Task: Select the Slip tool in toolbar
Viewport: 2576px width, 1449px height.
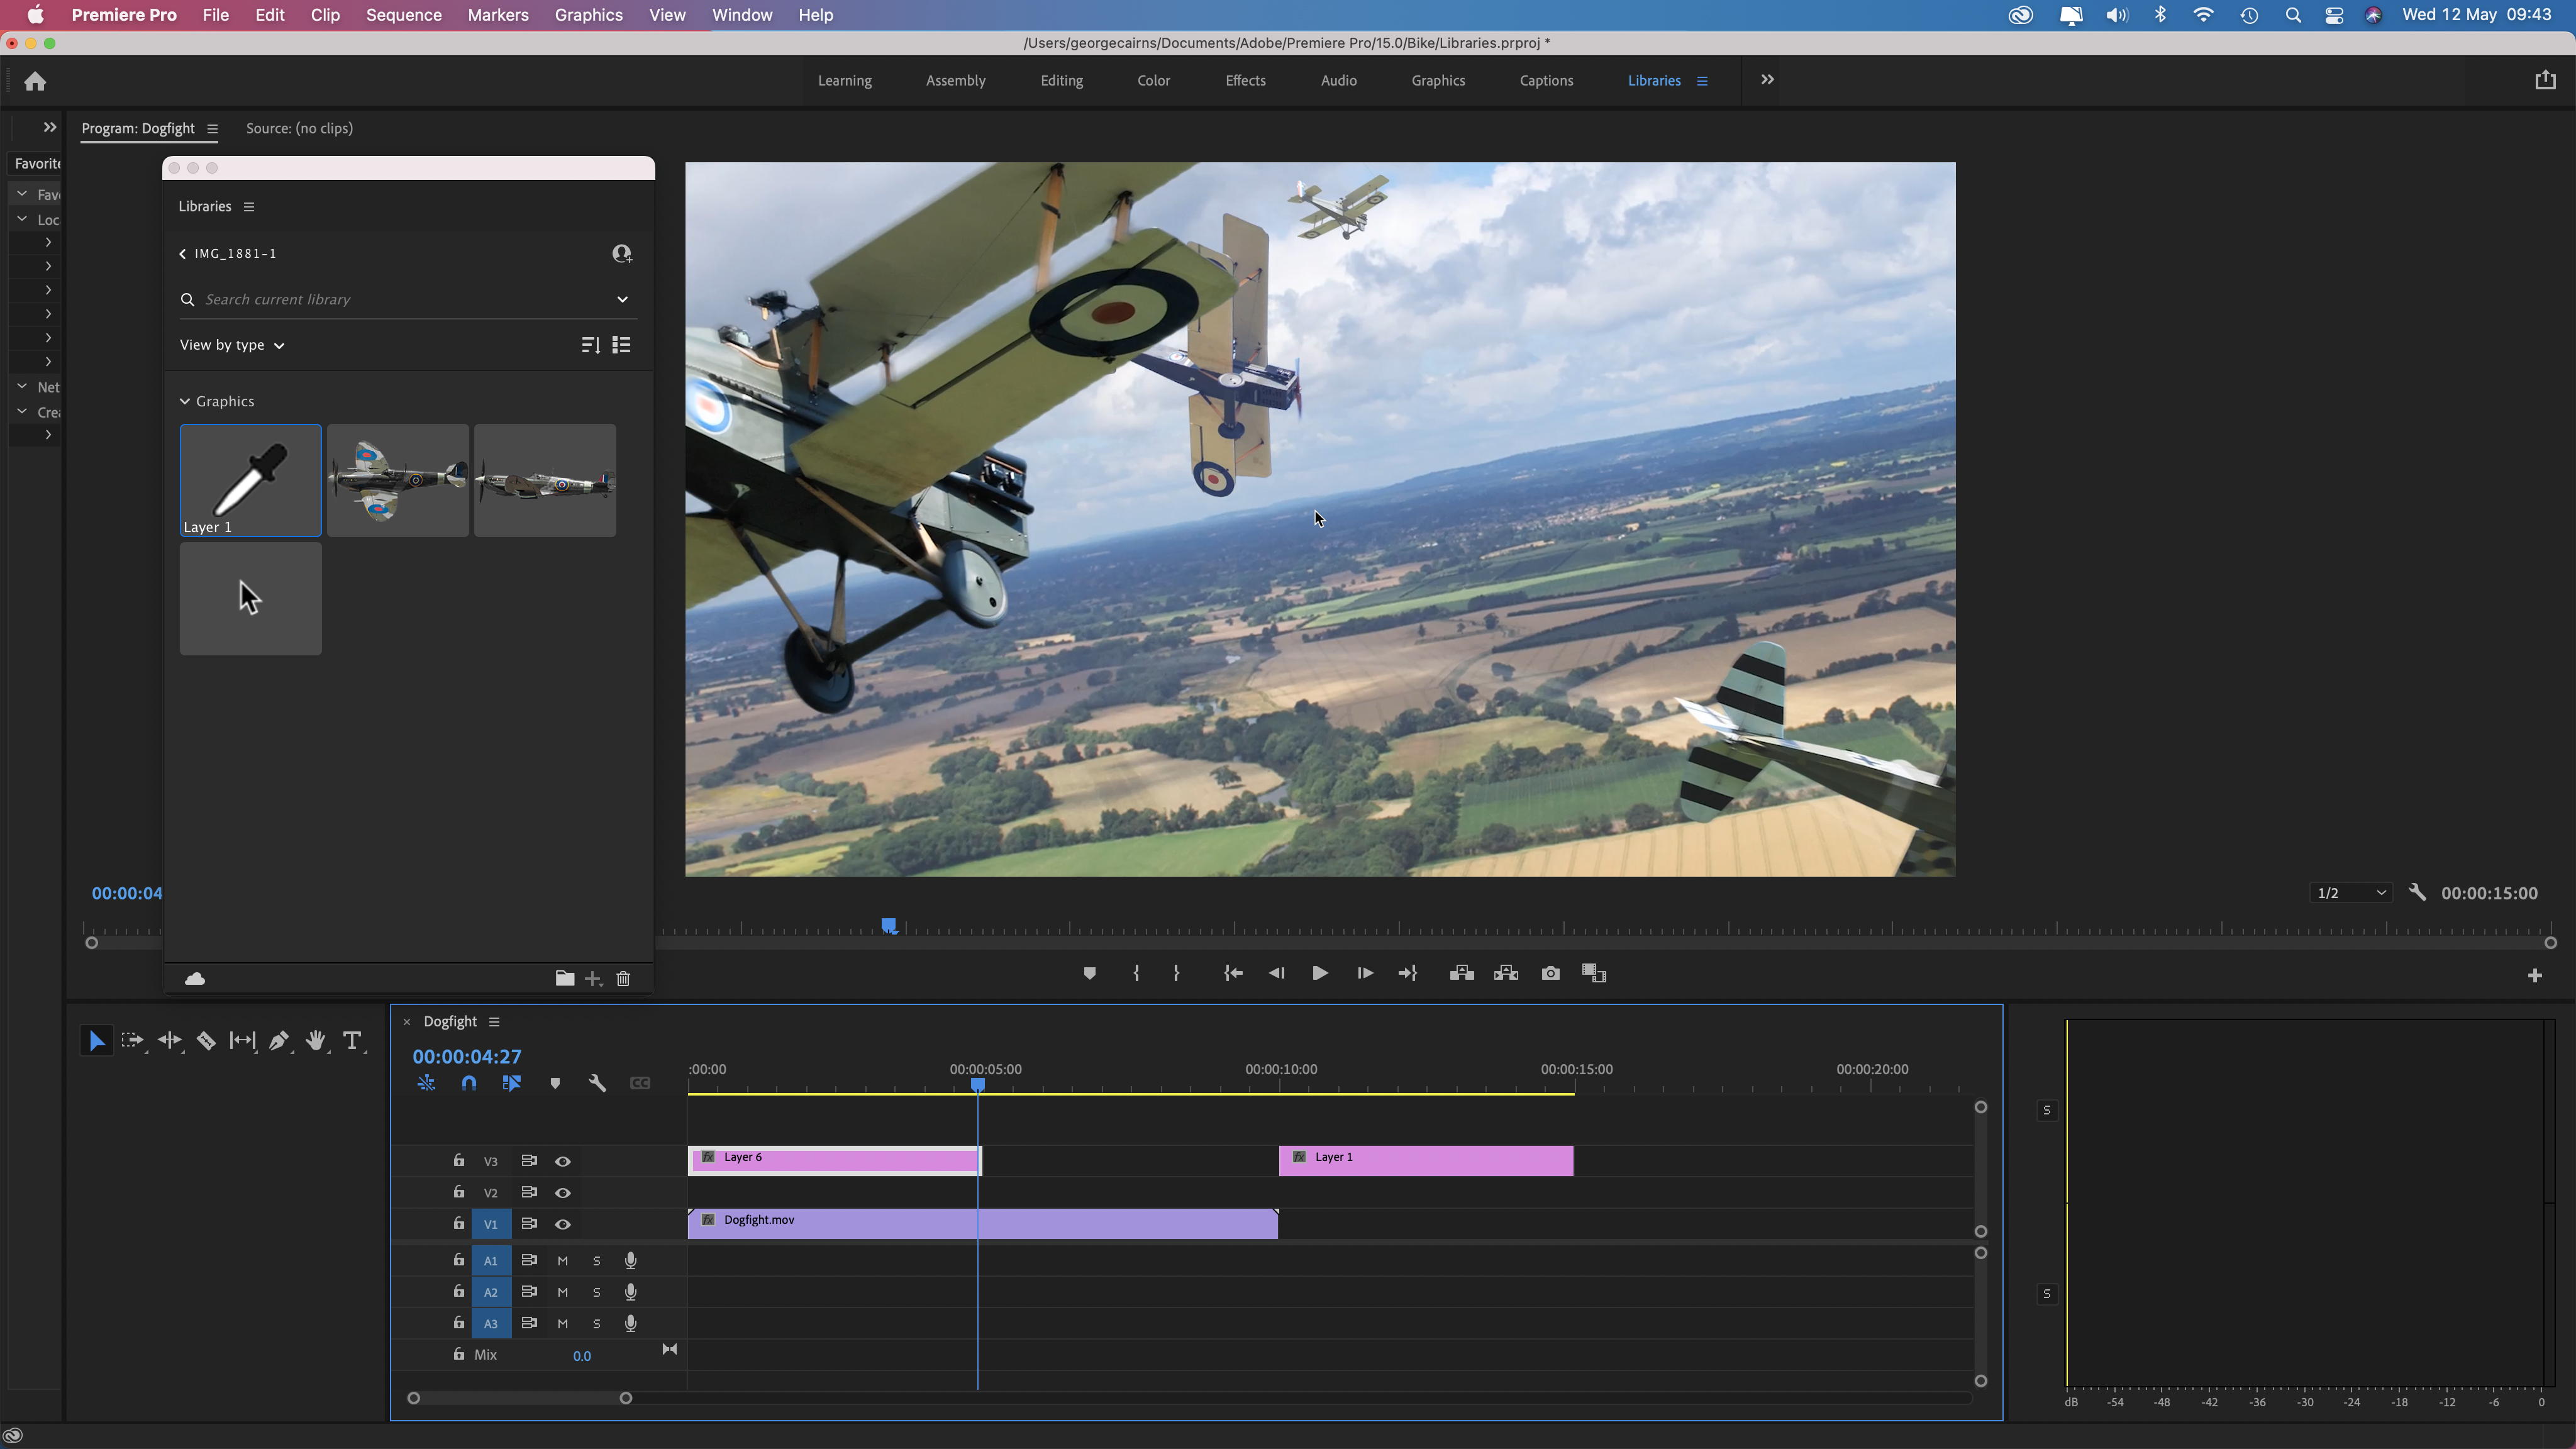Action: [x=242, y=1040]
